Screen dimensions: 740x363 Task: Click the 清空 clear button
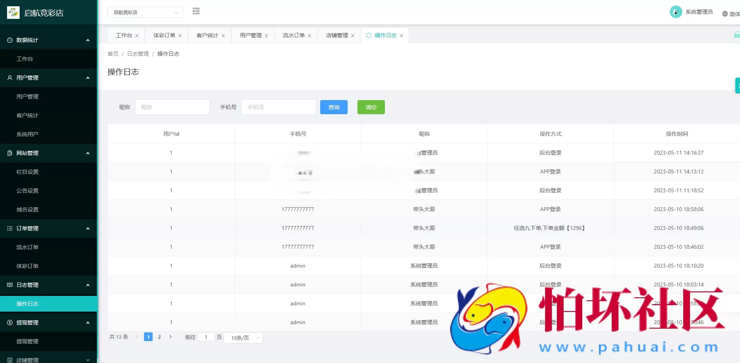click(371, 107)
